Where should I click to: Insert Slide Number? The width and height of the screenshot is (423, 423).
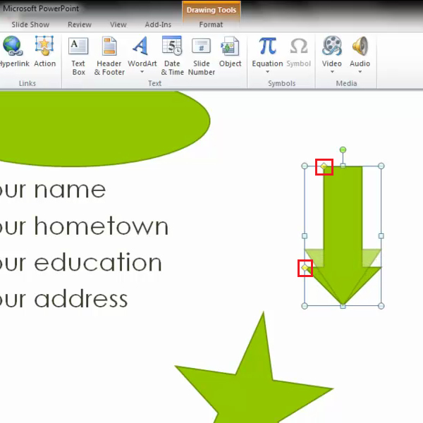pyautogui.click(x=201, y=56)
